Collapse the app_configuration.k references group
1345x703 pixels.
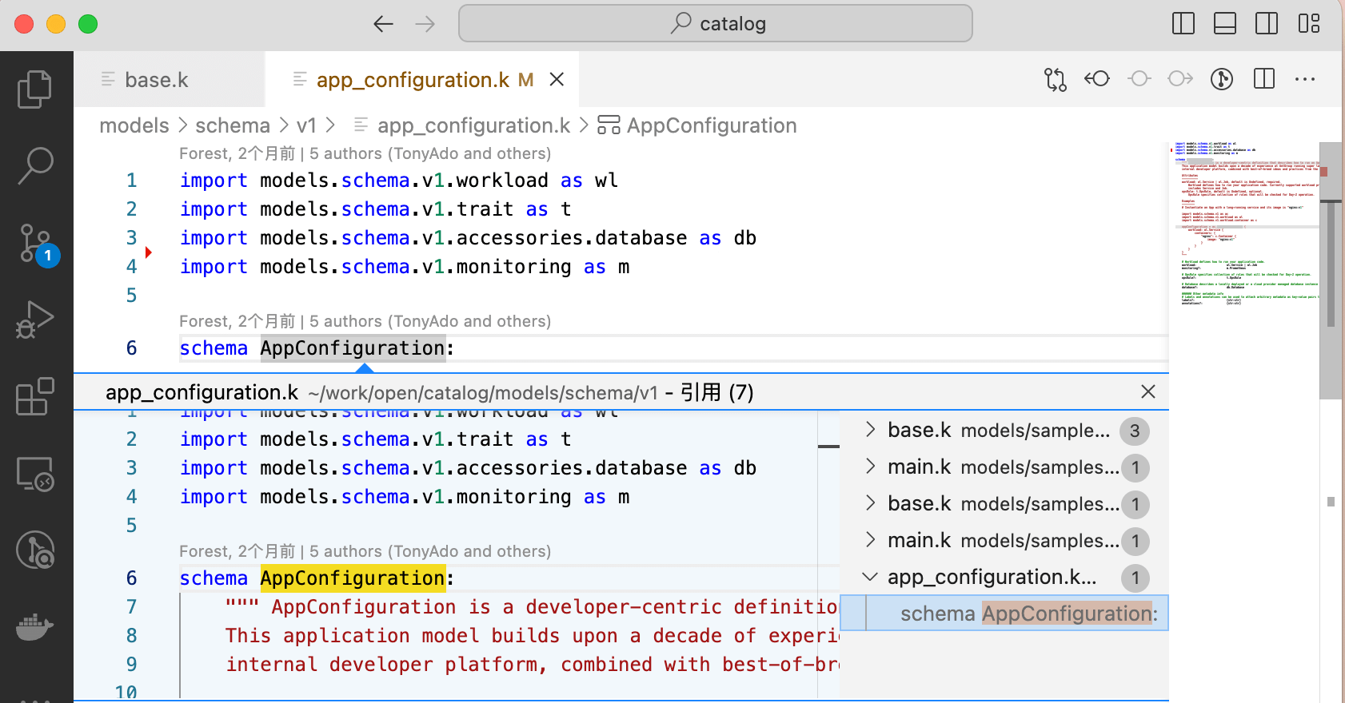[x=871, y=578]
